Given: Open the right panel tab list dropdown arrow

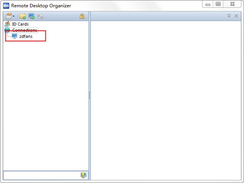Looking at the screenshot, I should (229, 16).
